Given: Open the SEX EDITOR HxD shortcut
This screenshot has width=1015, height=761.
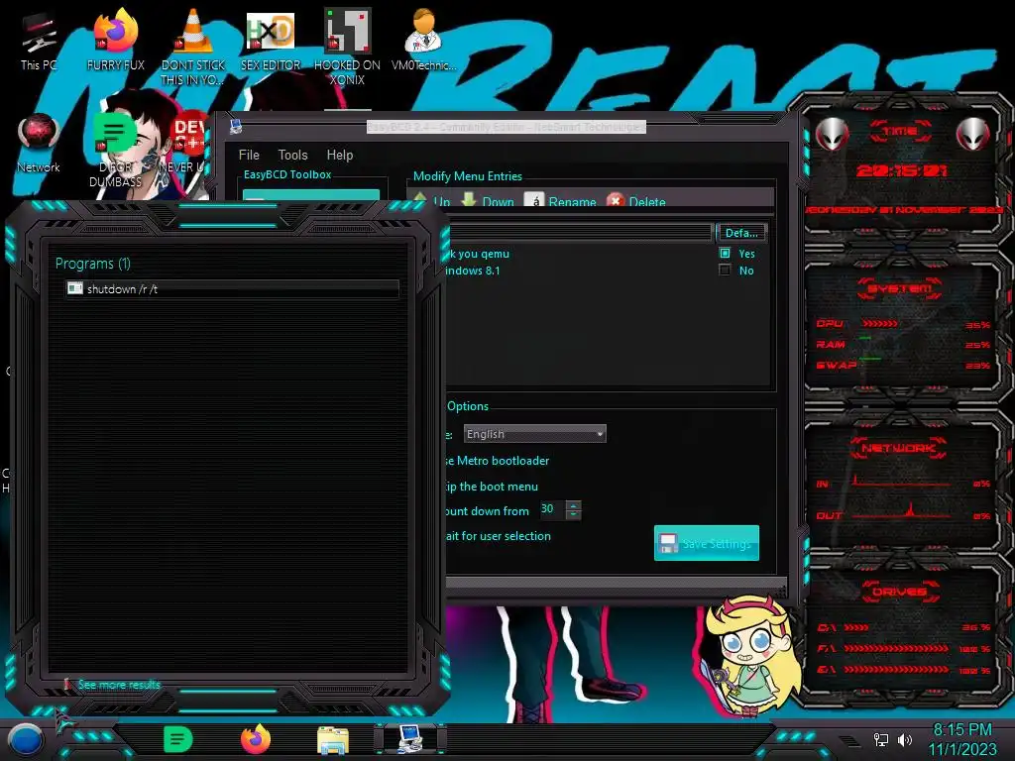Looking at the screenshot, I should click(x=271, y=41).
